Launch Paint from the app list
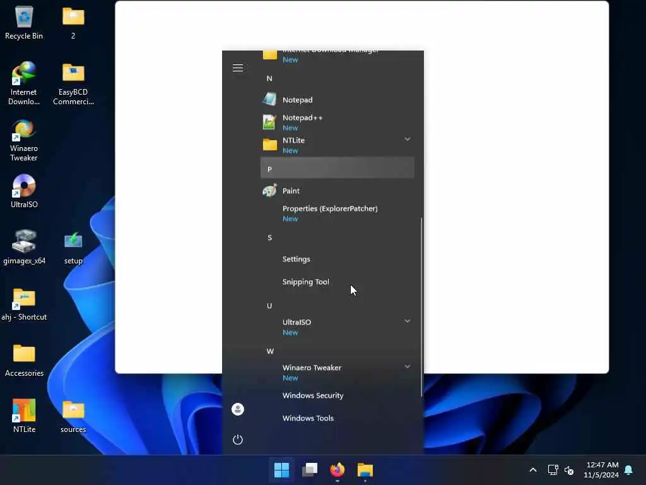This screenshot has height=485, width=646. coord(338,191)
